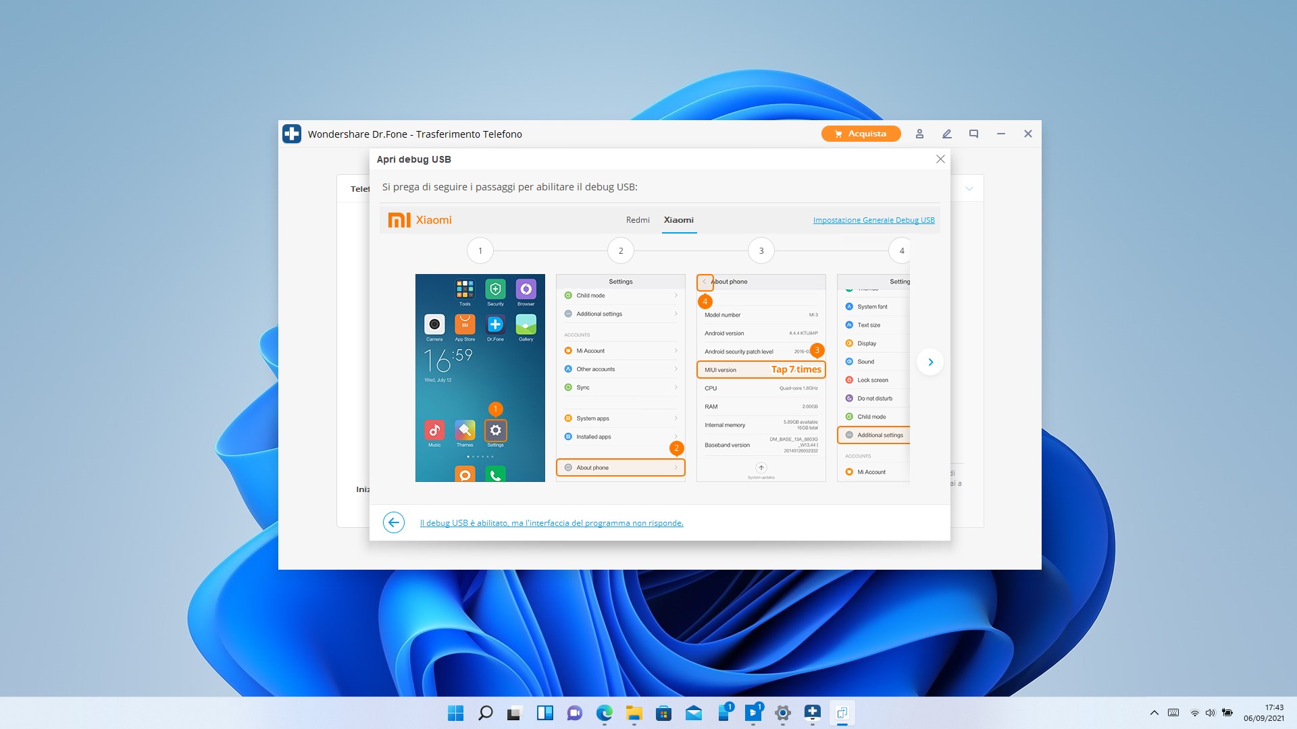This screenshot has height=729, width=1297.
Task: Click the volume speaker tray icon
Action: click(1210, 713)
